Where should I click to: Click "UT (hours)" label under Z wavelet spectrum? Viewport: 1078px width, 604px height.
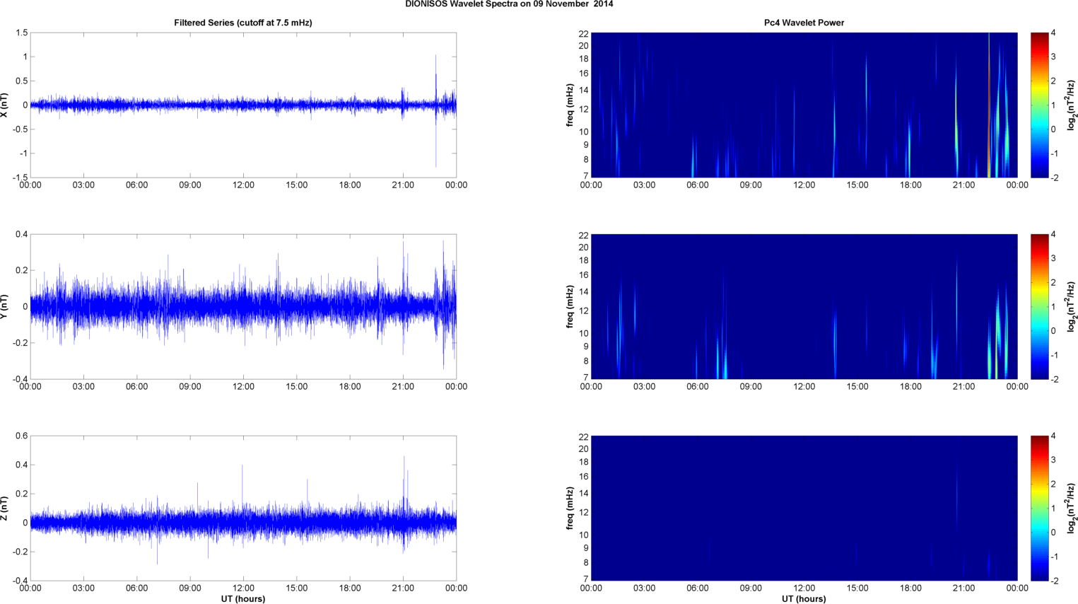pyautogui.click(x=804, y=598)
